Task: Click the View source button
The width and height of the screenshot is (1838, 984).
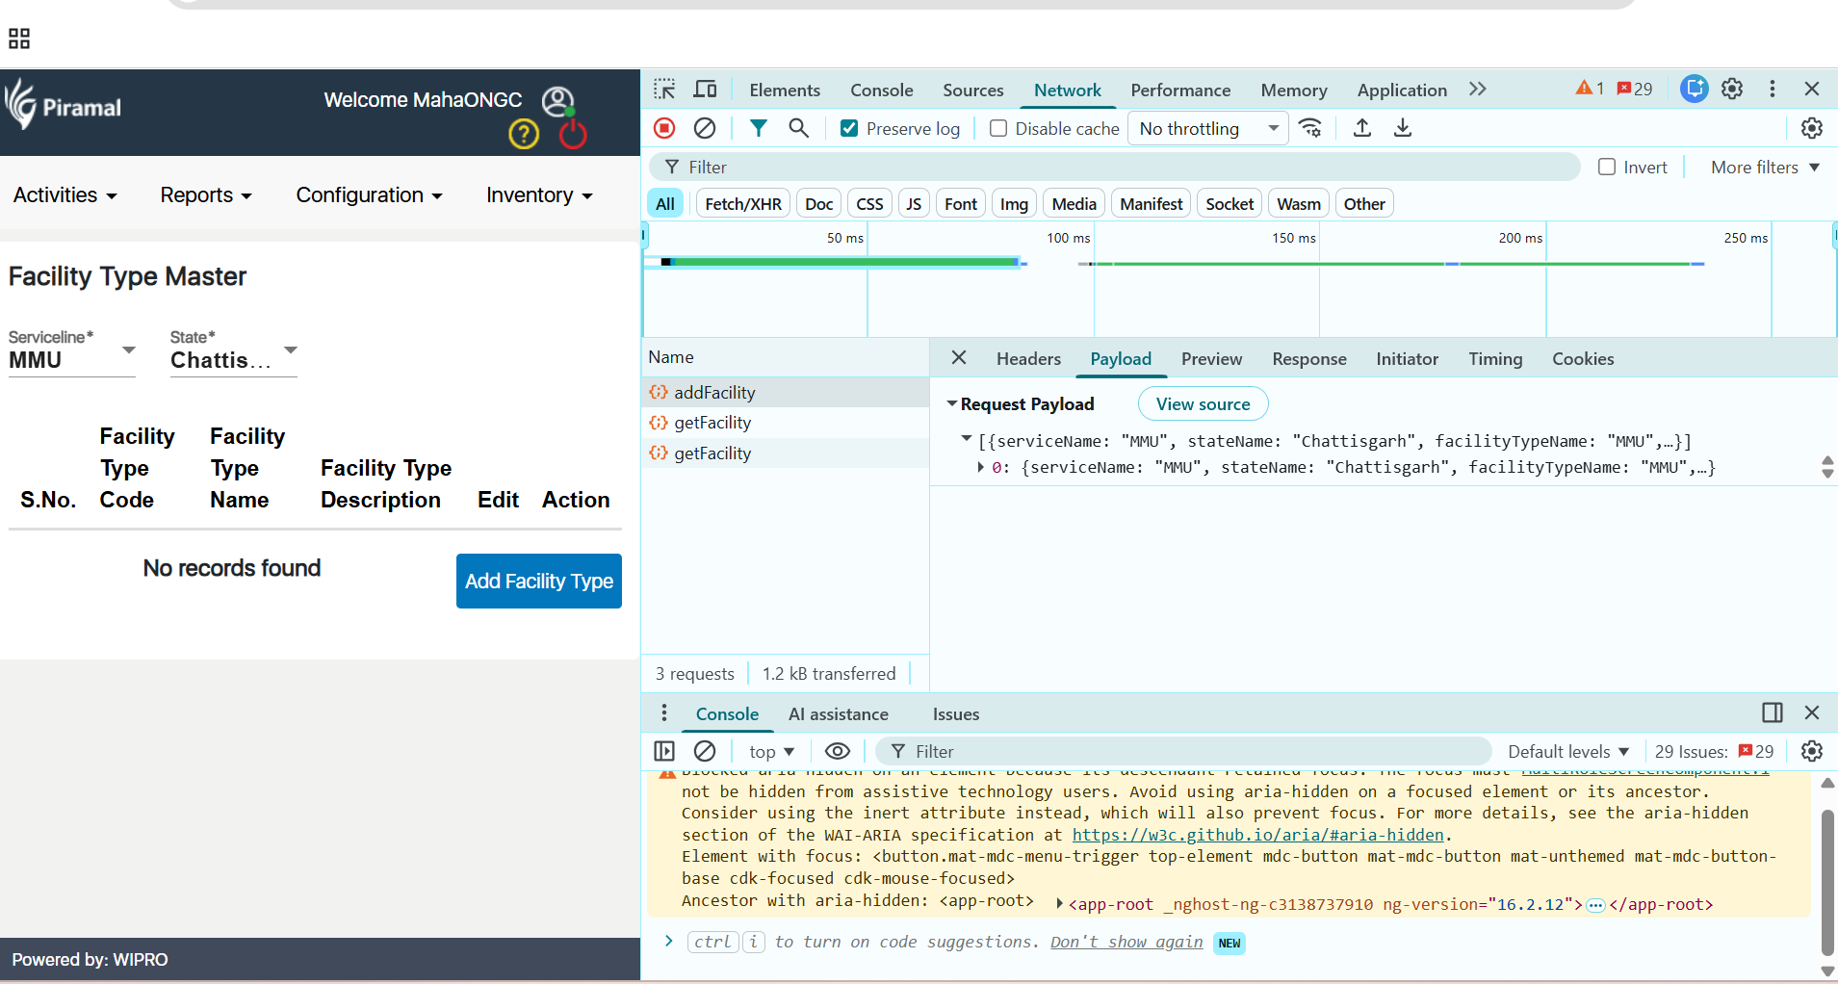Action: pos(1203,404)
